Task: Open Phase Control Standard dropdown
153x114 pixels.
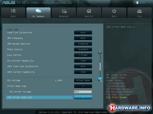Action: [83, 49]
